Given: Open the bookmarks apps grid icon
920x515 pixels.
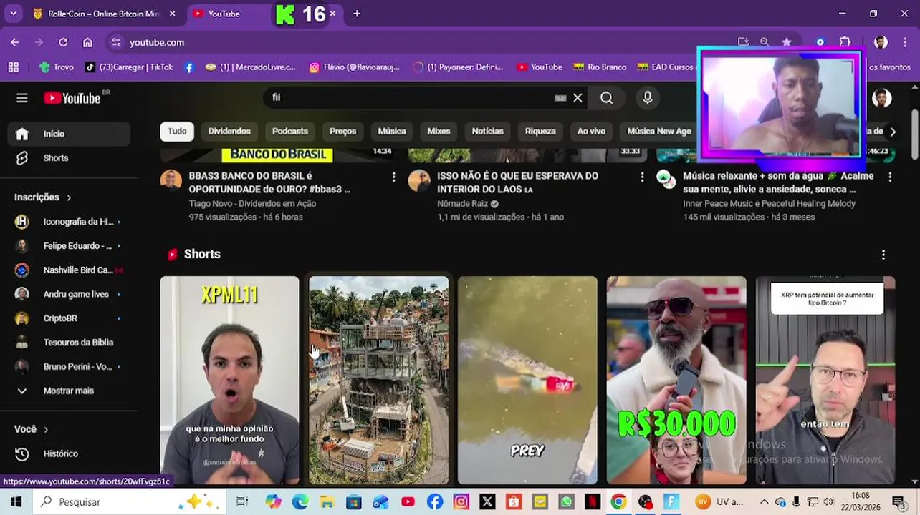Looking at the screenshot, I should (x=13, y=67).
